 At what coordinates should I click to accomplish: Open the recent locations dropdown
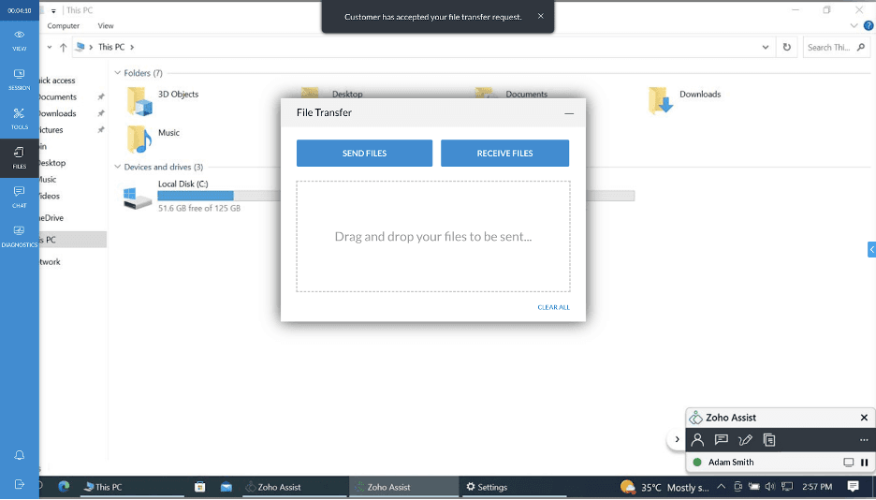pyautogui.click(x=50, y=48)
